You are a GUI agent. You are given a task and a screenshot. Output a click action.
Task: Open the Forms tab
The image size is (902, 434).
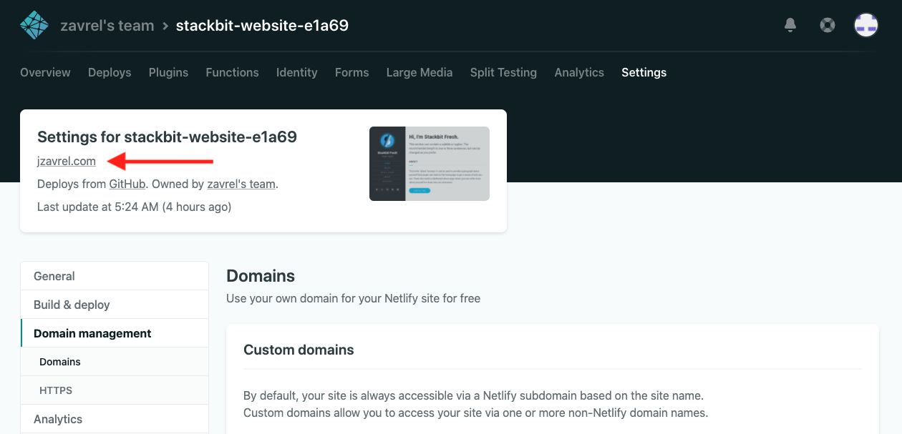pyautogui.click(x=351, y=72)
